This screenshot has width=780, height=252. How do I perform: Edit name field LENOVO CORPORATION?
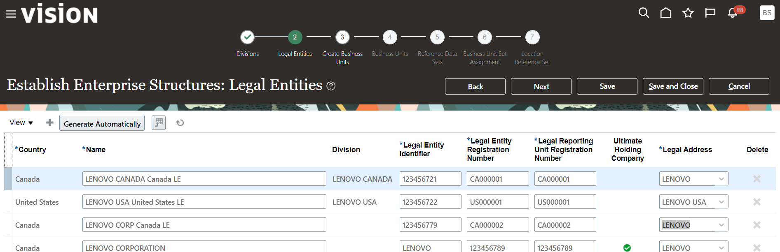[204, 247]
